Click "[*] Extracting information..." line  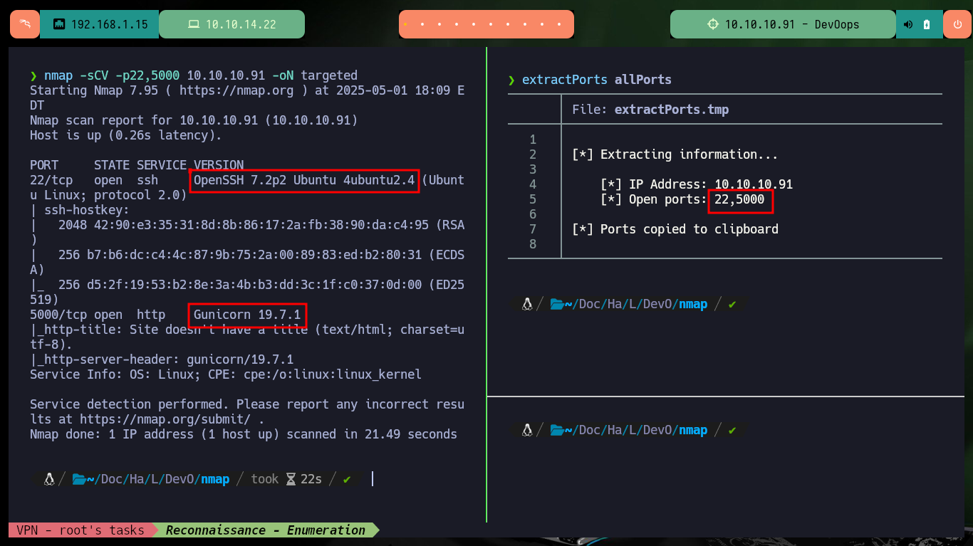coord(675,154)
